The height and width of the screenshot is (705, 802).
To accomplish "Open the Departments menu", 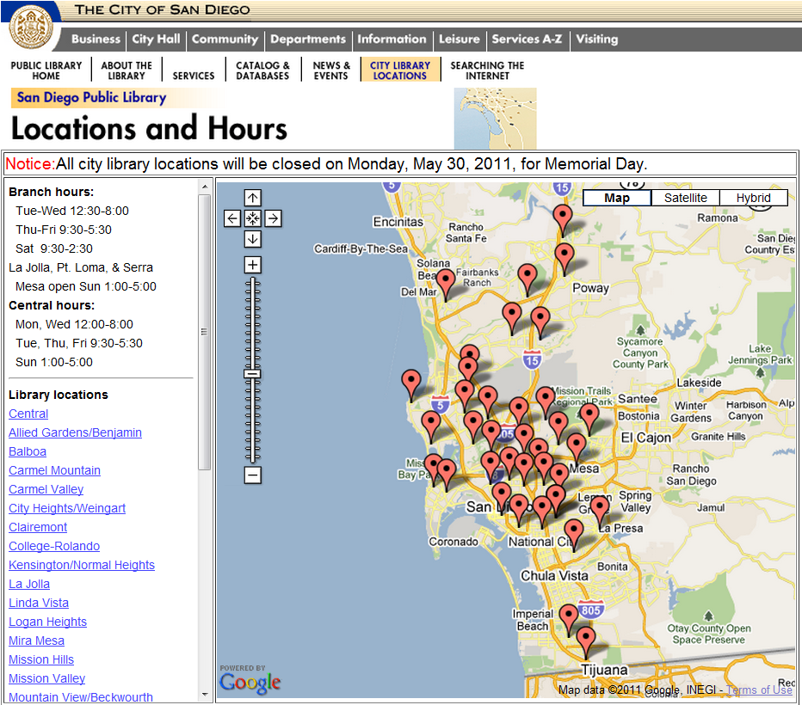I will click(308, 40).
